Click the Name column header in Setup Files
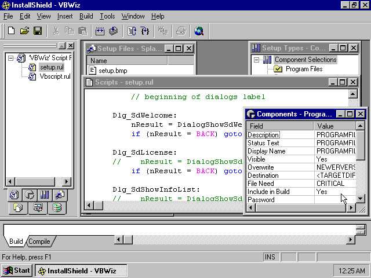 tap(127, 61)
